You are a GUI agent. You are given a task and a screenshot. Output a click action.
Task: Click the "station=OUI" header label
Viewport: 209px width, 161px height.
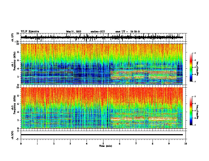[98, 32]
